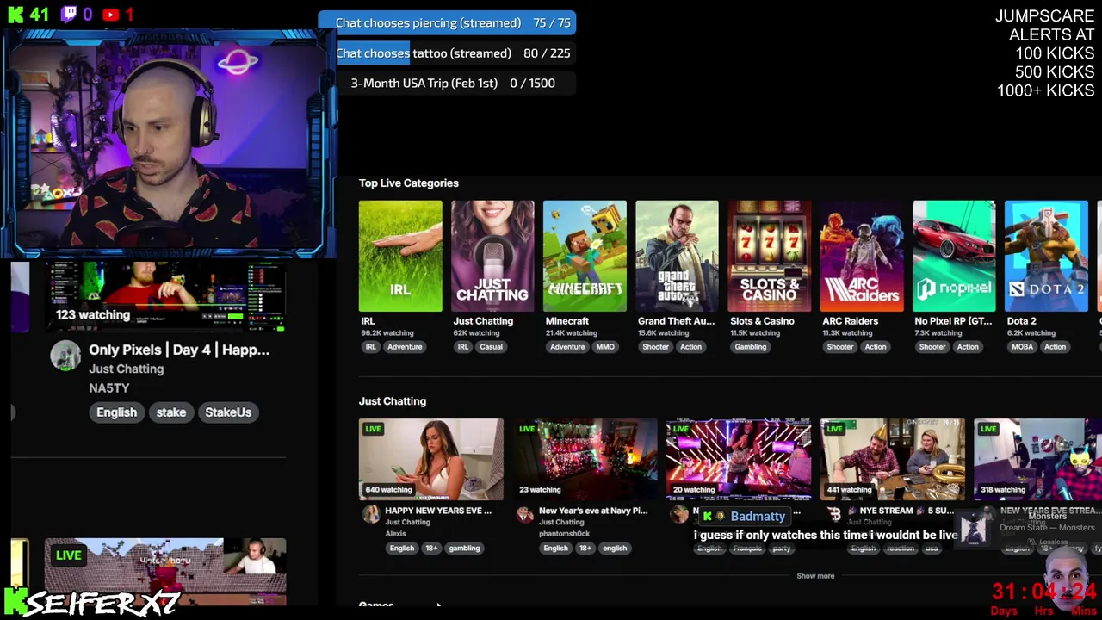Select the 18+ tag on phantomsh0ck's stream

(585, 549)
